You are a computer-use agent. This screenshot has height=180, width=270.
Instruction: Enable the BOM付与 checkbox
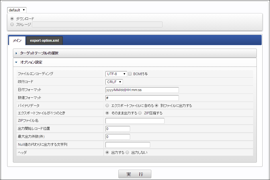(x=130, y=74)
